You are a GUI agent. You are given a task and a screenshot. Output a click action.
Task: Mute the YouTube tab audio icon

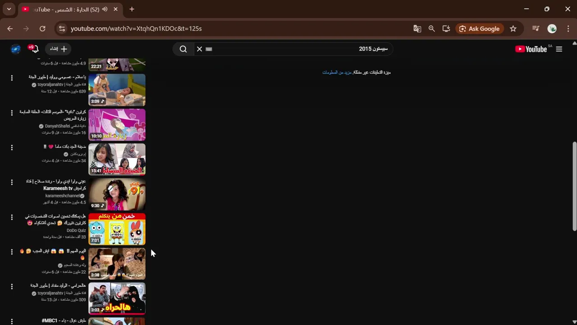[105, 9]
